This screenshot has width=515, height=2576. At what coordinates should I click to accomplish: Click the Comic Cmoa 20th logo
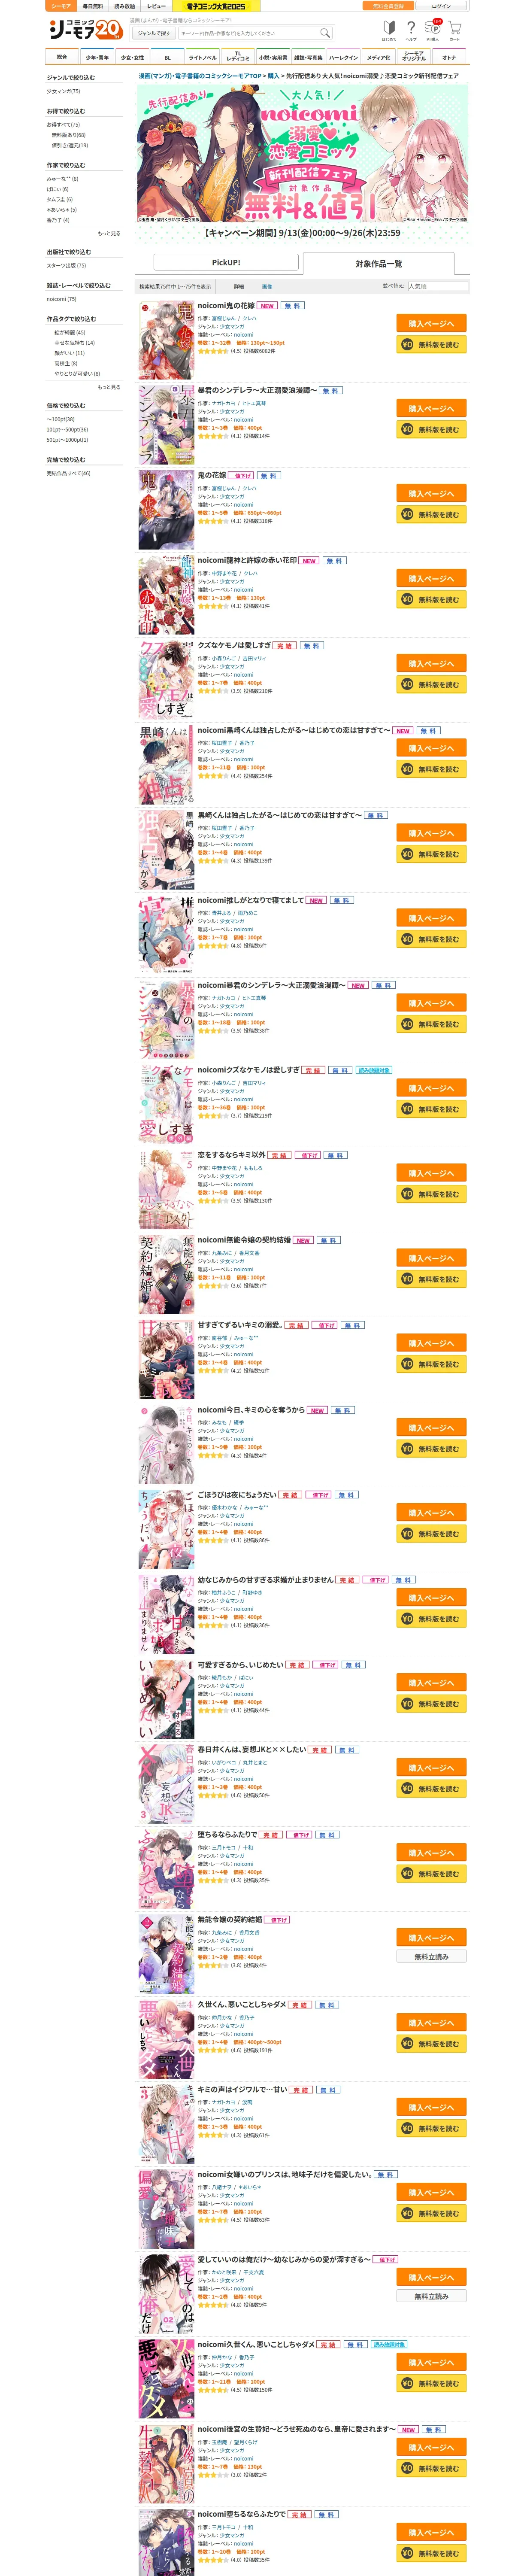pos(85,30)
